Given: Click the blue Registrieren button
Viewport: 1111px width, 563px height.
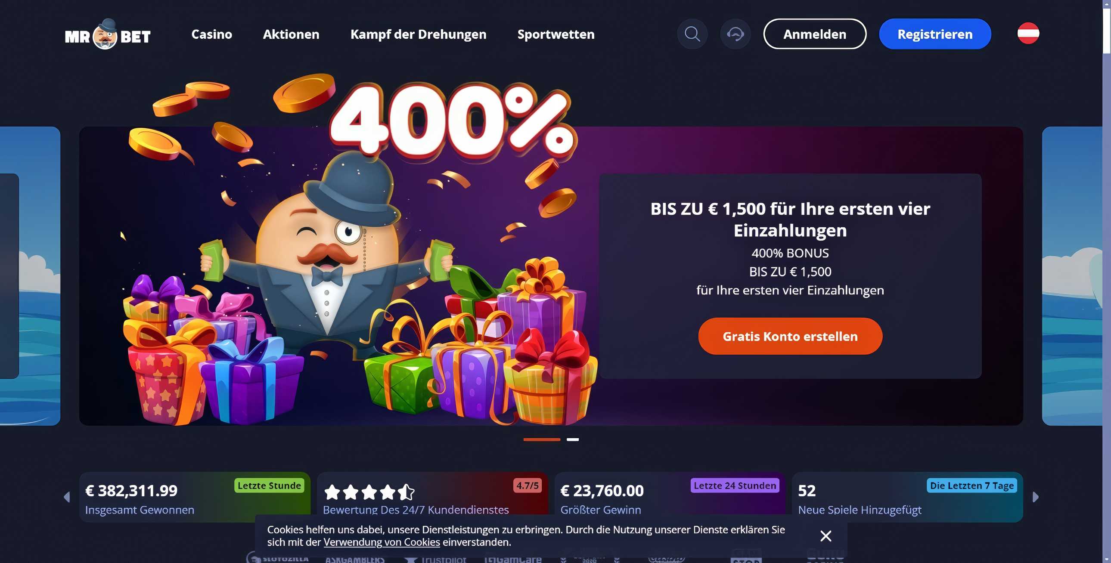Looking at the screenshot, I should pos(935,34).
